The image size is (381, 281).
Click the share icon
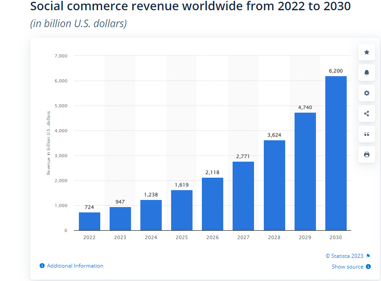pyautogui.click(x=367, y=114)
